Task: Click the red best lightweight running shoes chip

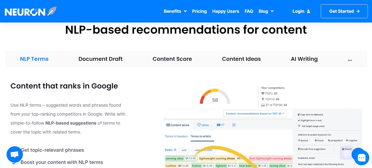Action: [270, 158]
